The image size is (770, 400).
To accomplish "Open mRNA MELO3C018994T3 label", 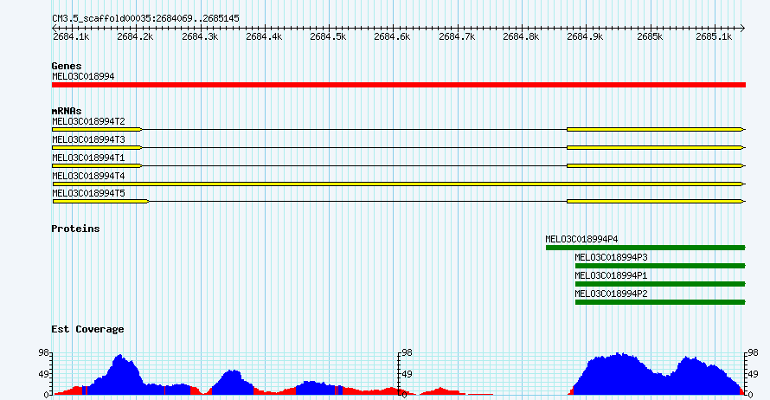I will point(88,139).
